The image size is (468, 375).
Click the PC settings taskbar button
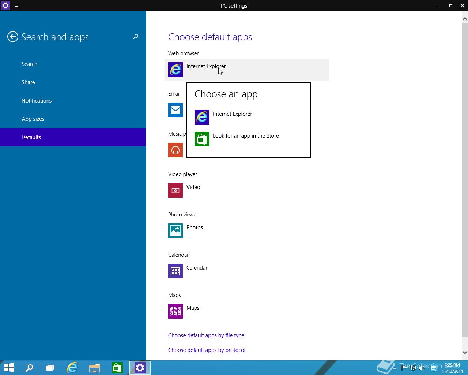(140, 368)
